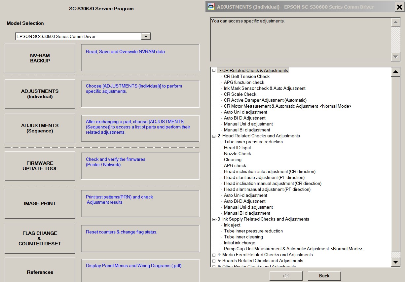This screenshot has height=282, width=405.
Task: Select Head inclination auto adjustment (CR direction)
Action: (x=270, y=171)
